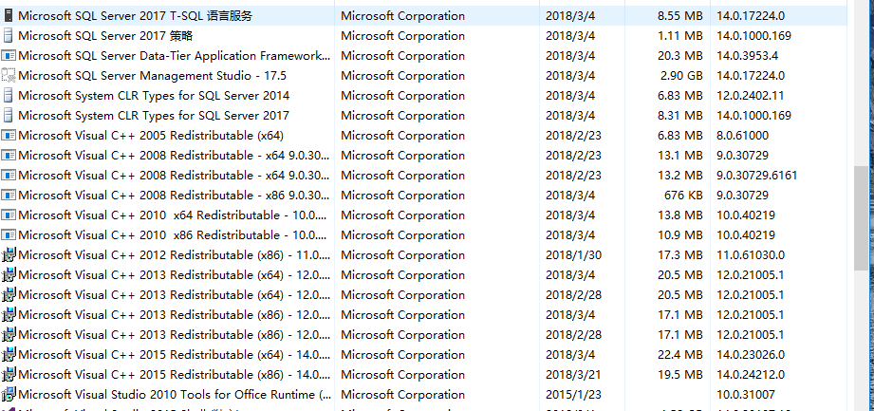
Task: Click the version '11.0.61030.0'
Action: coord(751,255)
